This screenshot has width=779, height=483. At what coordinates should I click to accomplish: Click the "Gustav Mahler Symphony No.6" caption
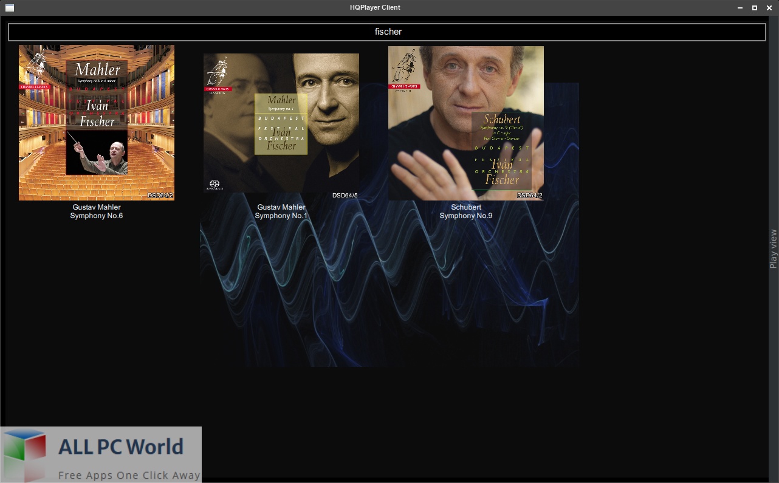[x=97, y=211]
